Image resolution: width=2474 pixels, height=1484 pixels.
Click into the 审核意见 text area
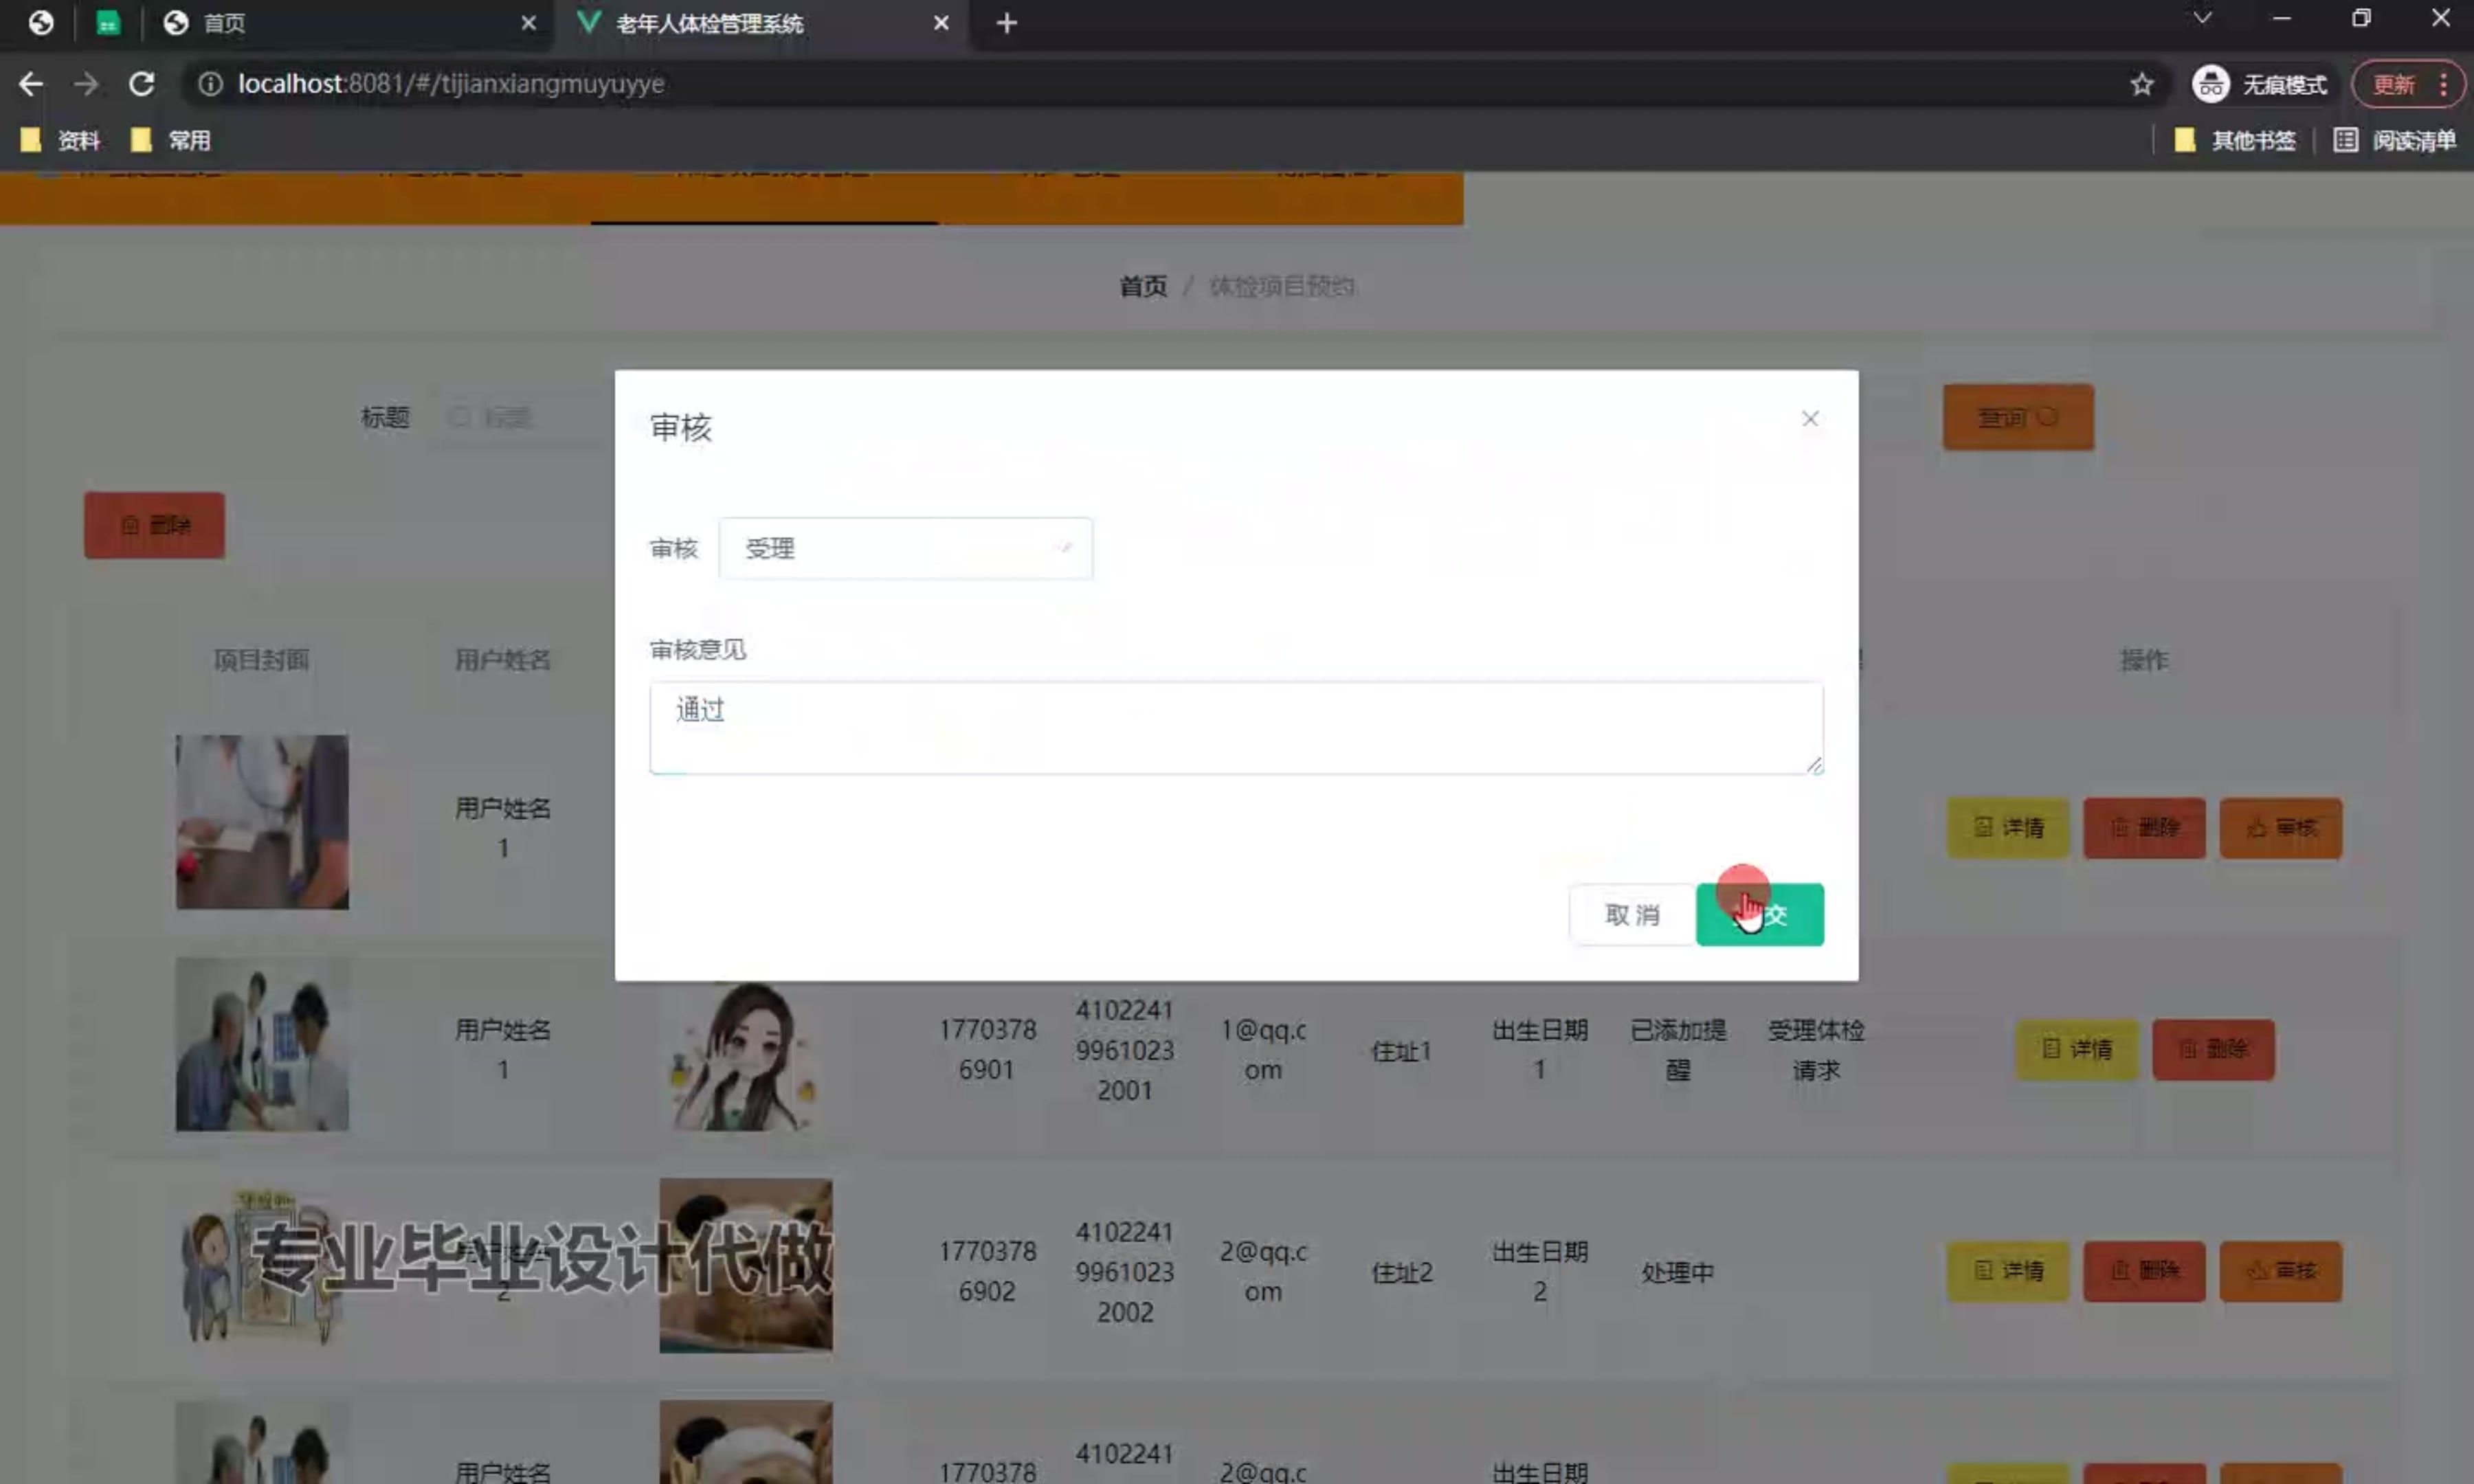point(1236,727)
